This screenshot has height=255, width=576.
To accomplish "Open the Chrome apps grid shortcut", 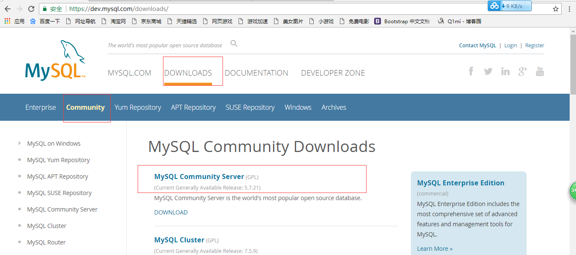I will pos(8,21).
